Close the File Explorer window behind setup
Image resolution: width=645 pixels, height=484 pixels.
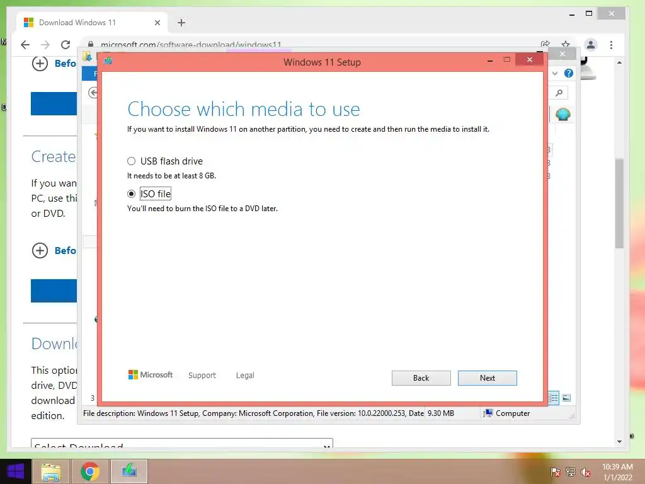562,54
